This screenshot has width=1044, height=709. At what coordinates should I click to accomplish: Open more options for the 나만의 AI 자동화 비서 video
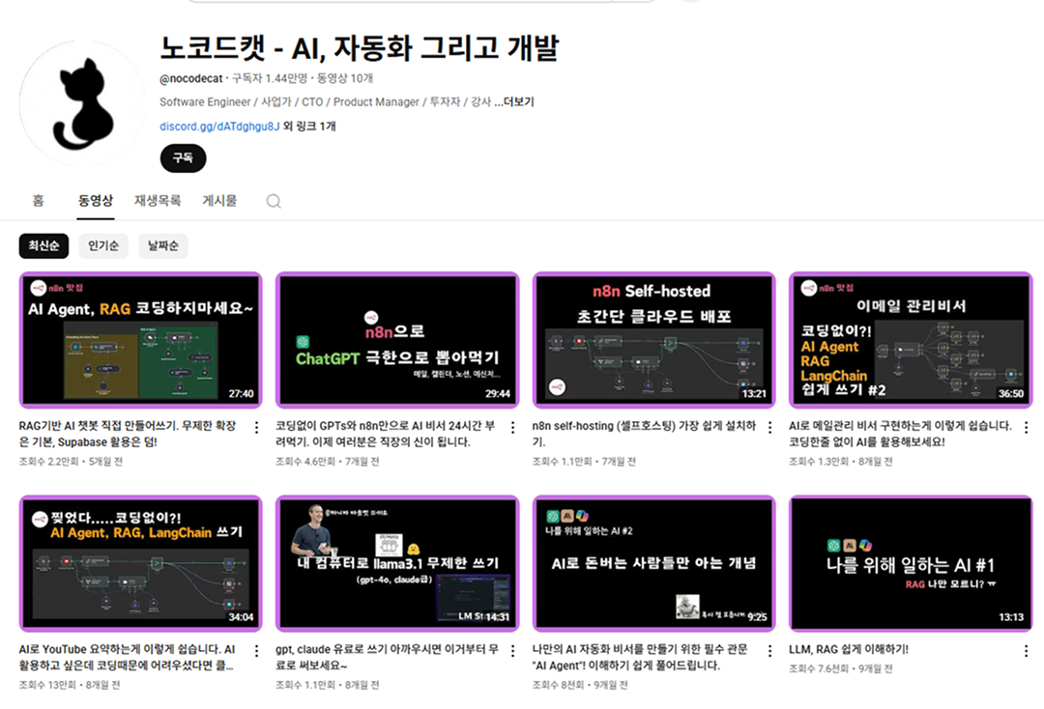point(769,651)
